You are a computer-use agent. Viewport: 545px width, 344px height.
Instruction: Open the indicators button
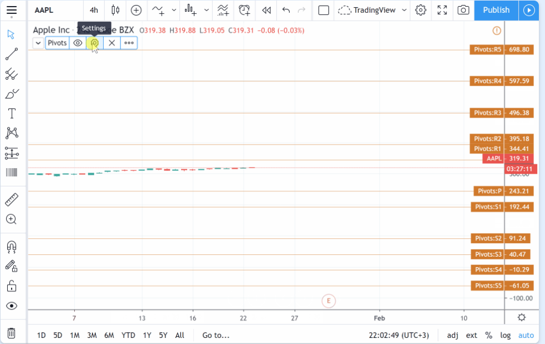pyautogui.click(x=158, y=10)
